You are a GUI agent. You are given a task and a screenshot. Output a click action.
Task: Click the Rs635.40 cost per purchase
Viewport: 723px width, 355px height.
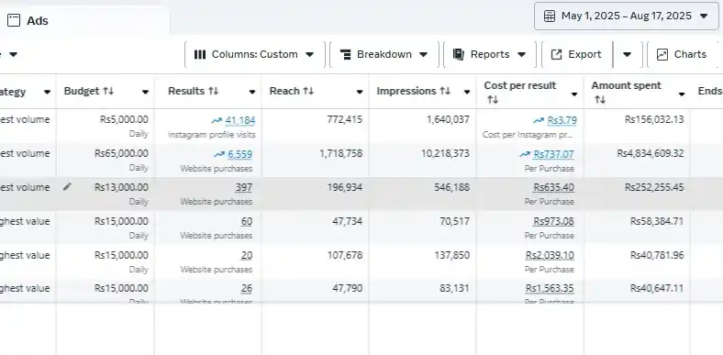coord(554,188)
